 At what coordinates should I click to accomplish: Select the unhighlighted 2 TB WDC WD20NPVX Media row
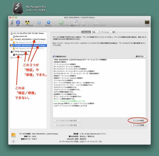pos(28,39)
